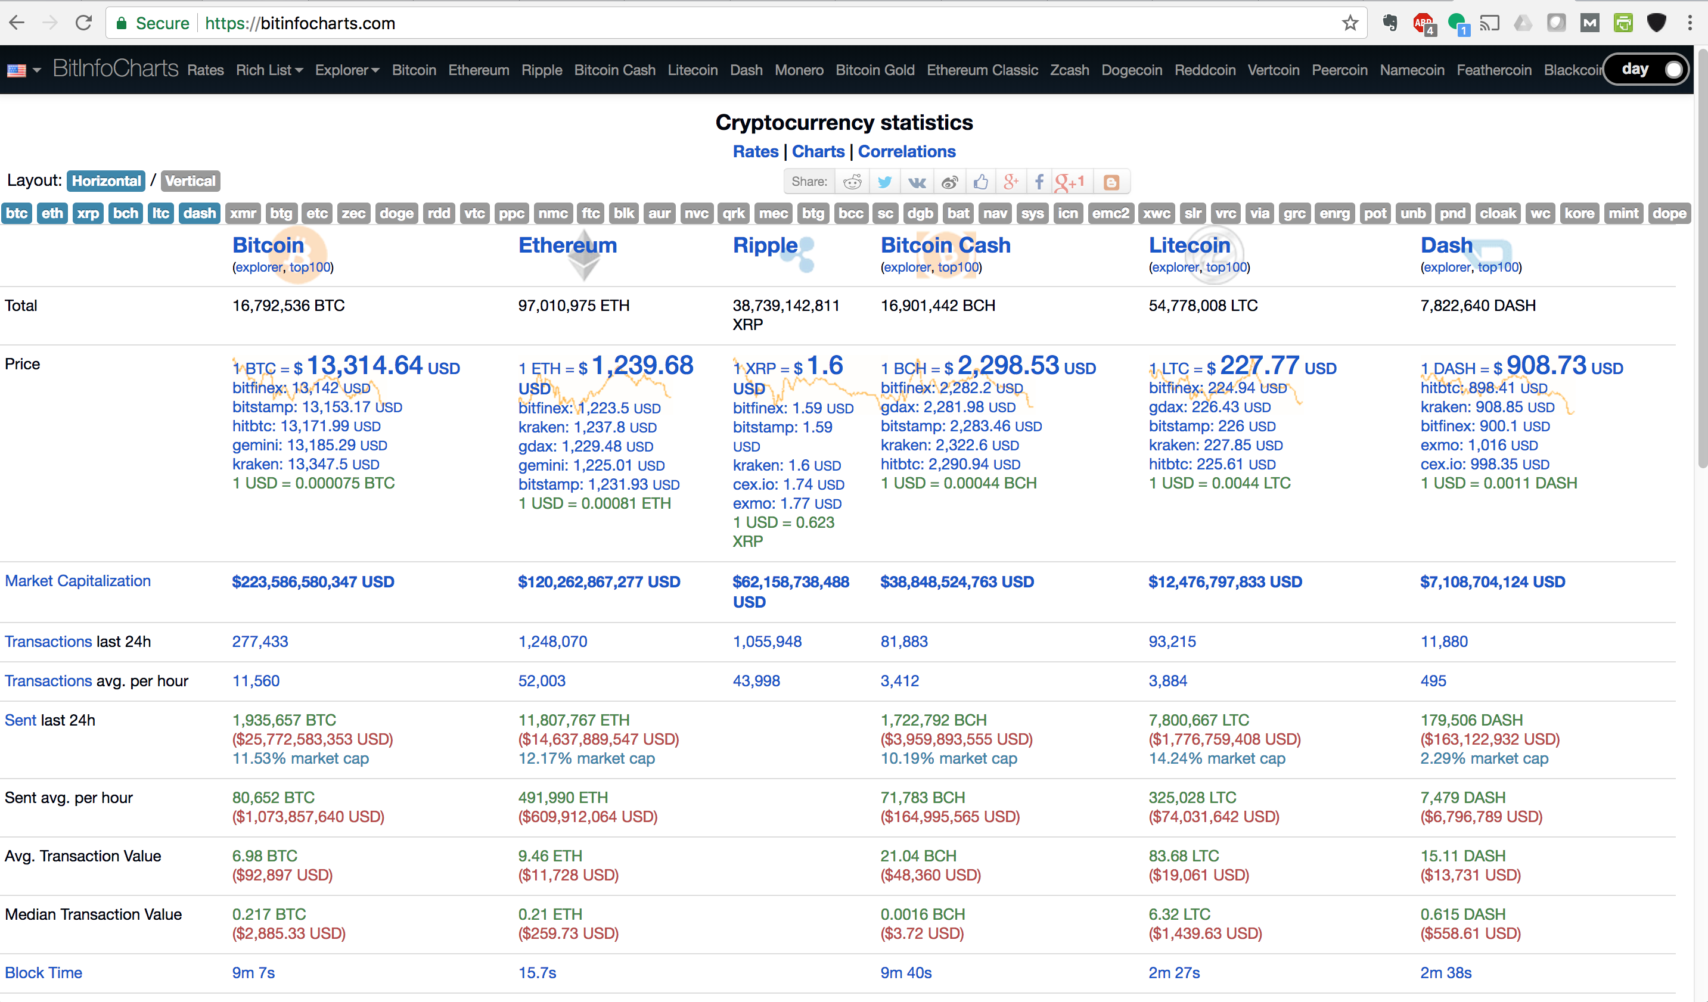Share the page on Facebook
Viewport: 1708px width, 1002px height.
tap(1039, 182)
